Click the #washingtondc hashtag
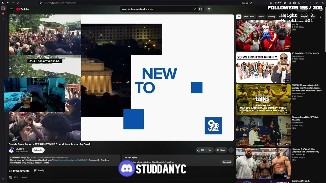The width and height of the screenshot is (326, 183). (x=62, y=158)
